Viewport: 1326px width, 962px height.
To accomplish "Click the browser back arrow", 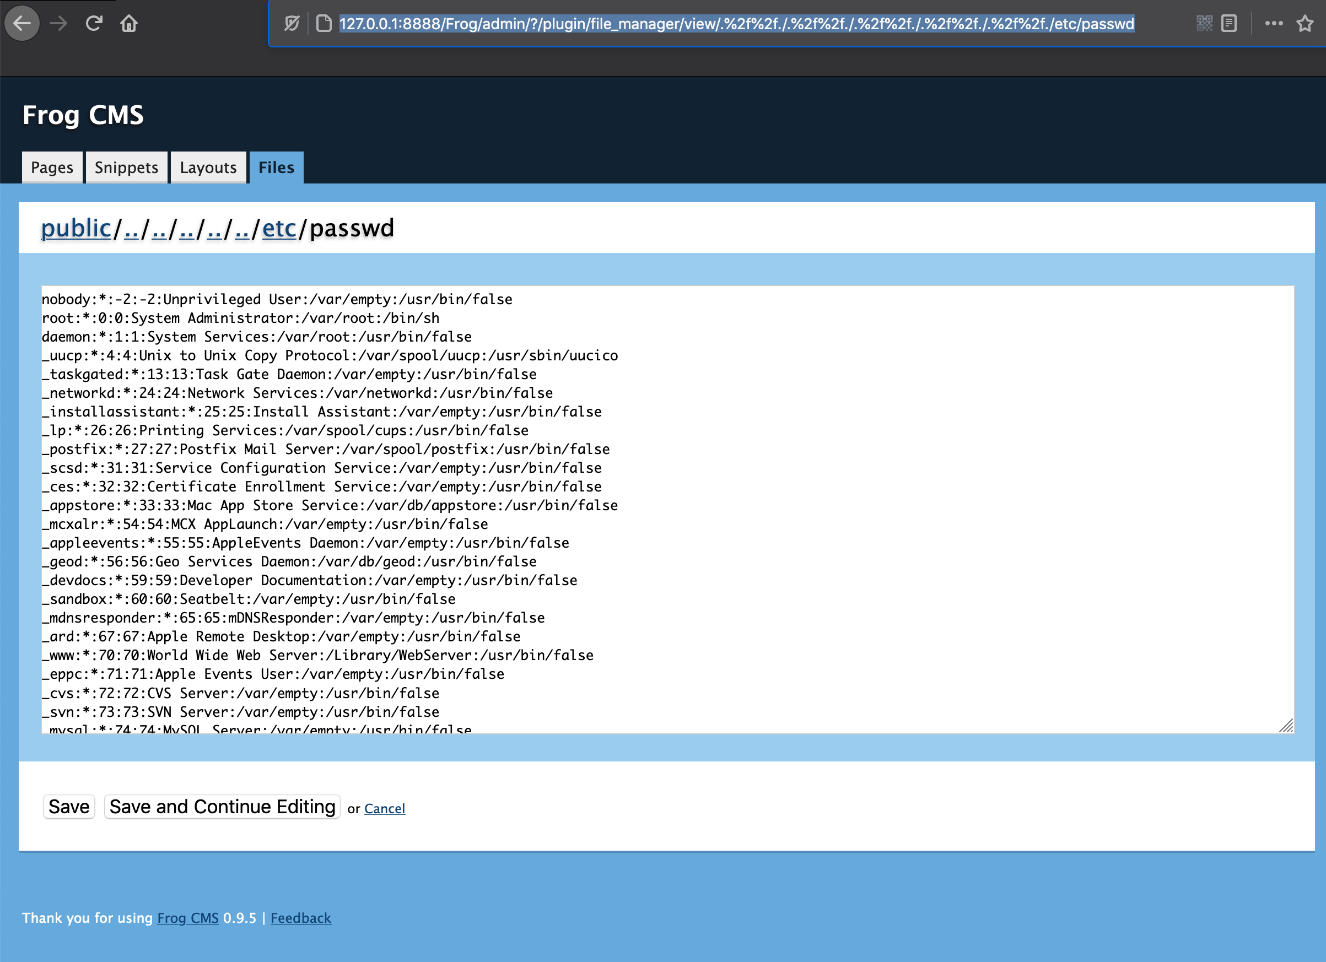I will 21,23.
